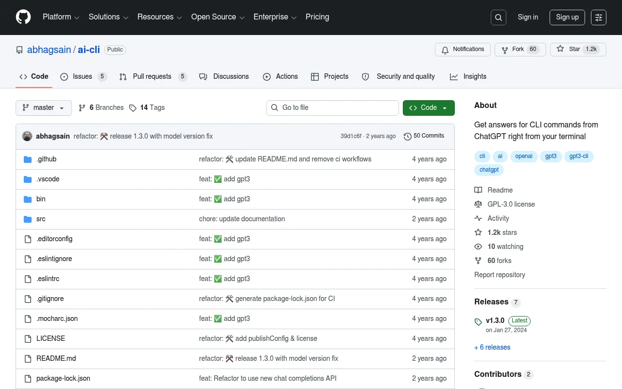
Task: View the + 6 releases link
Action: 492,347
